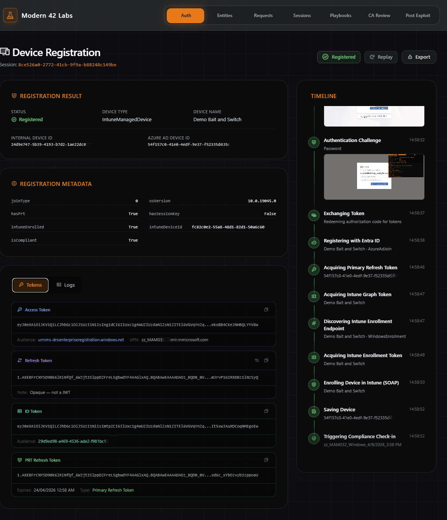
Task: Click the enterpriseregistration audience URL
Action: pyautogui.click(x=81, y=340)
